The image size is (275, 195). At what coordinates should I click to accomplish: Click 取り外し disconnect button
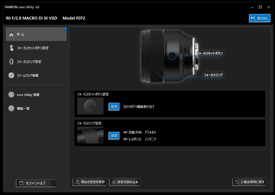click(260, 18)
